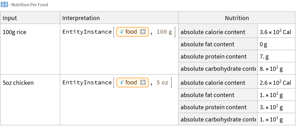296x133 pixels.
Task: Click the bird icon in rice food entity
Action: tap(122, 32)
